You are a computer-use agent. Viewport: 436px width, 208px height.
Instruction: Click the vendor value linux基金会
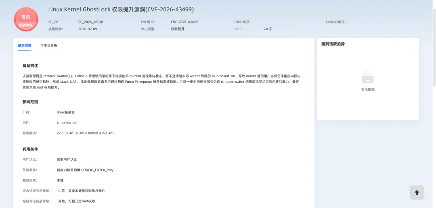pos(66,112)
